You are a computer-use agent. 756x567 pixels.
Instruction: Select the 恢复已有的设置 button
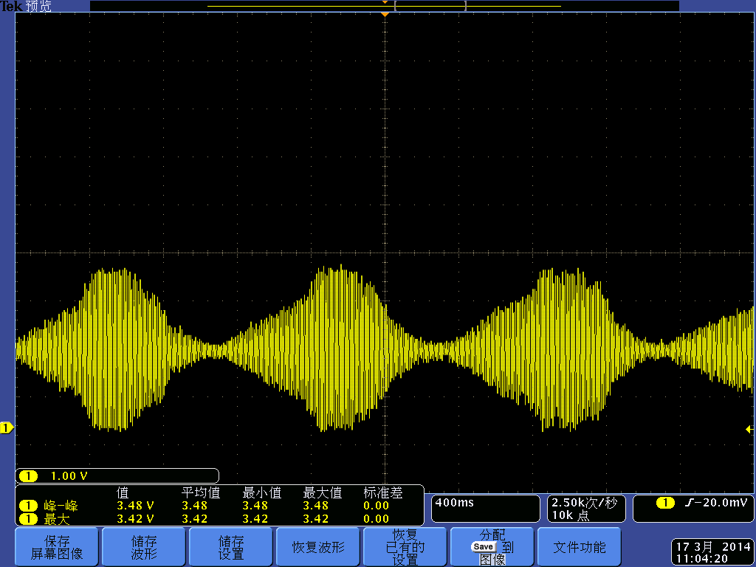405,547
